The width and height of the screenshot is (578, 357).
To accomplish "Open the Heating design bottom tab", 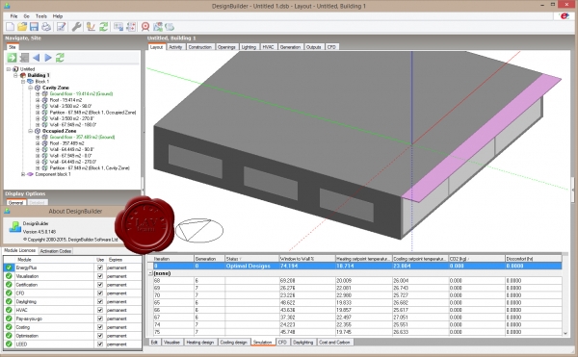I will click(x=200, y=343).
